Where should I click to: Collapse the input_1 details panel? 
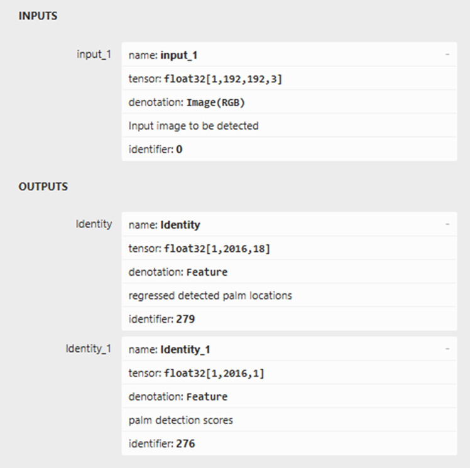click(x=447, y=55)
